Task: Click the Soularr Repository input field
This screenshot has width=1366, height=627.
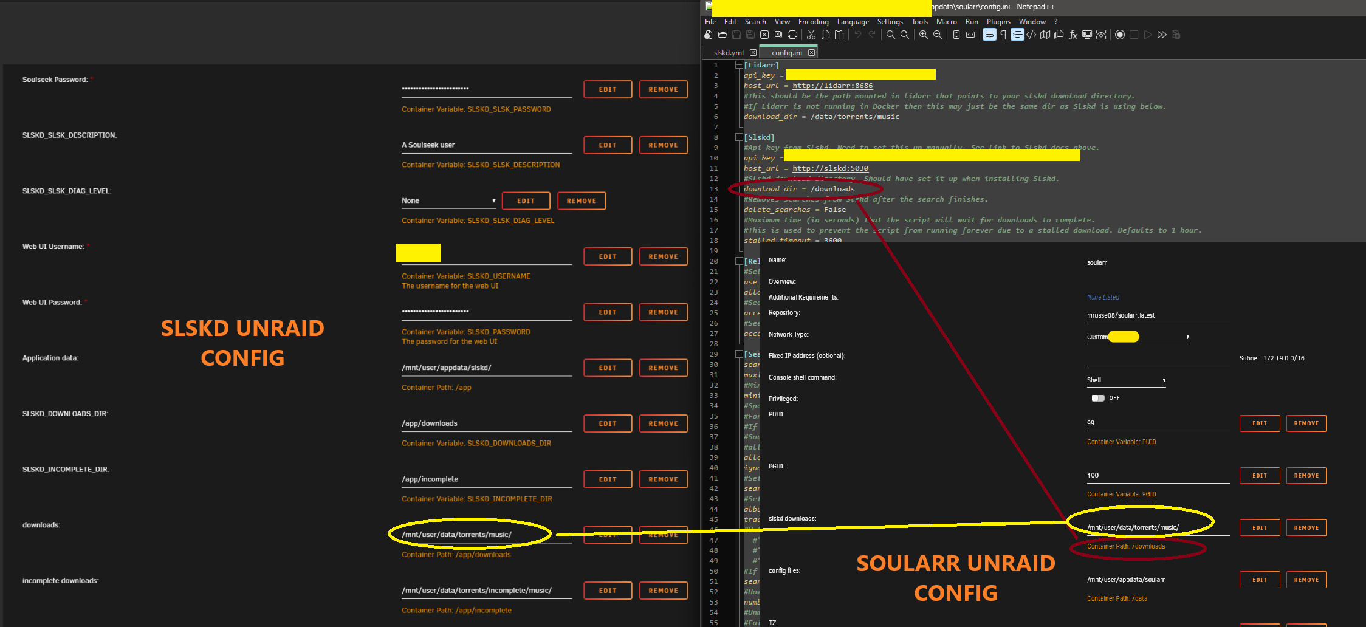Action: [x=1158, y=315]
